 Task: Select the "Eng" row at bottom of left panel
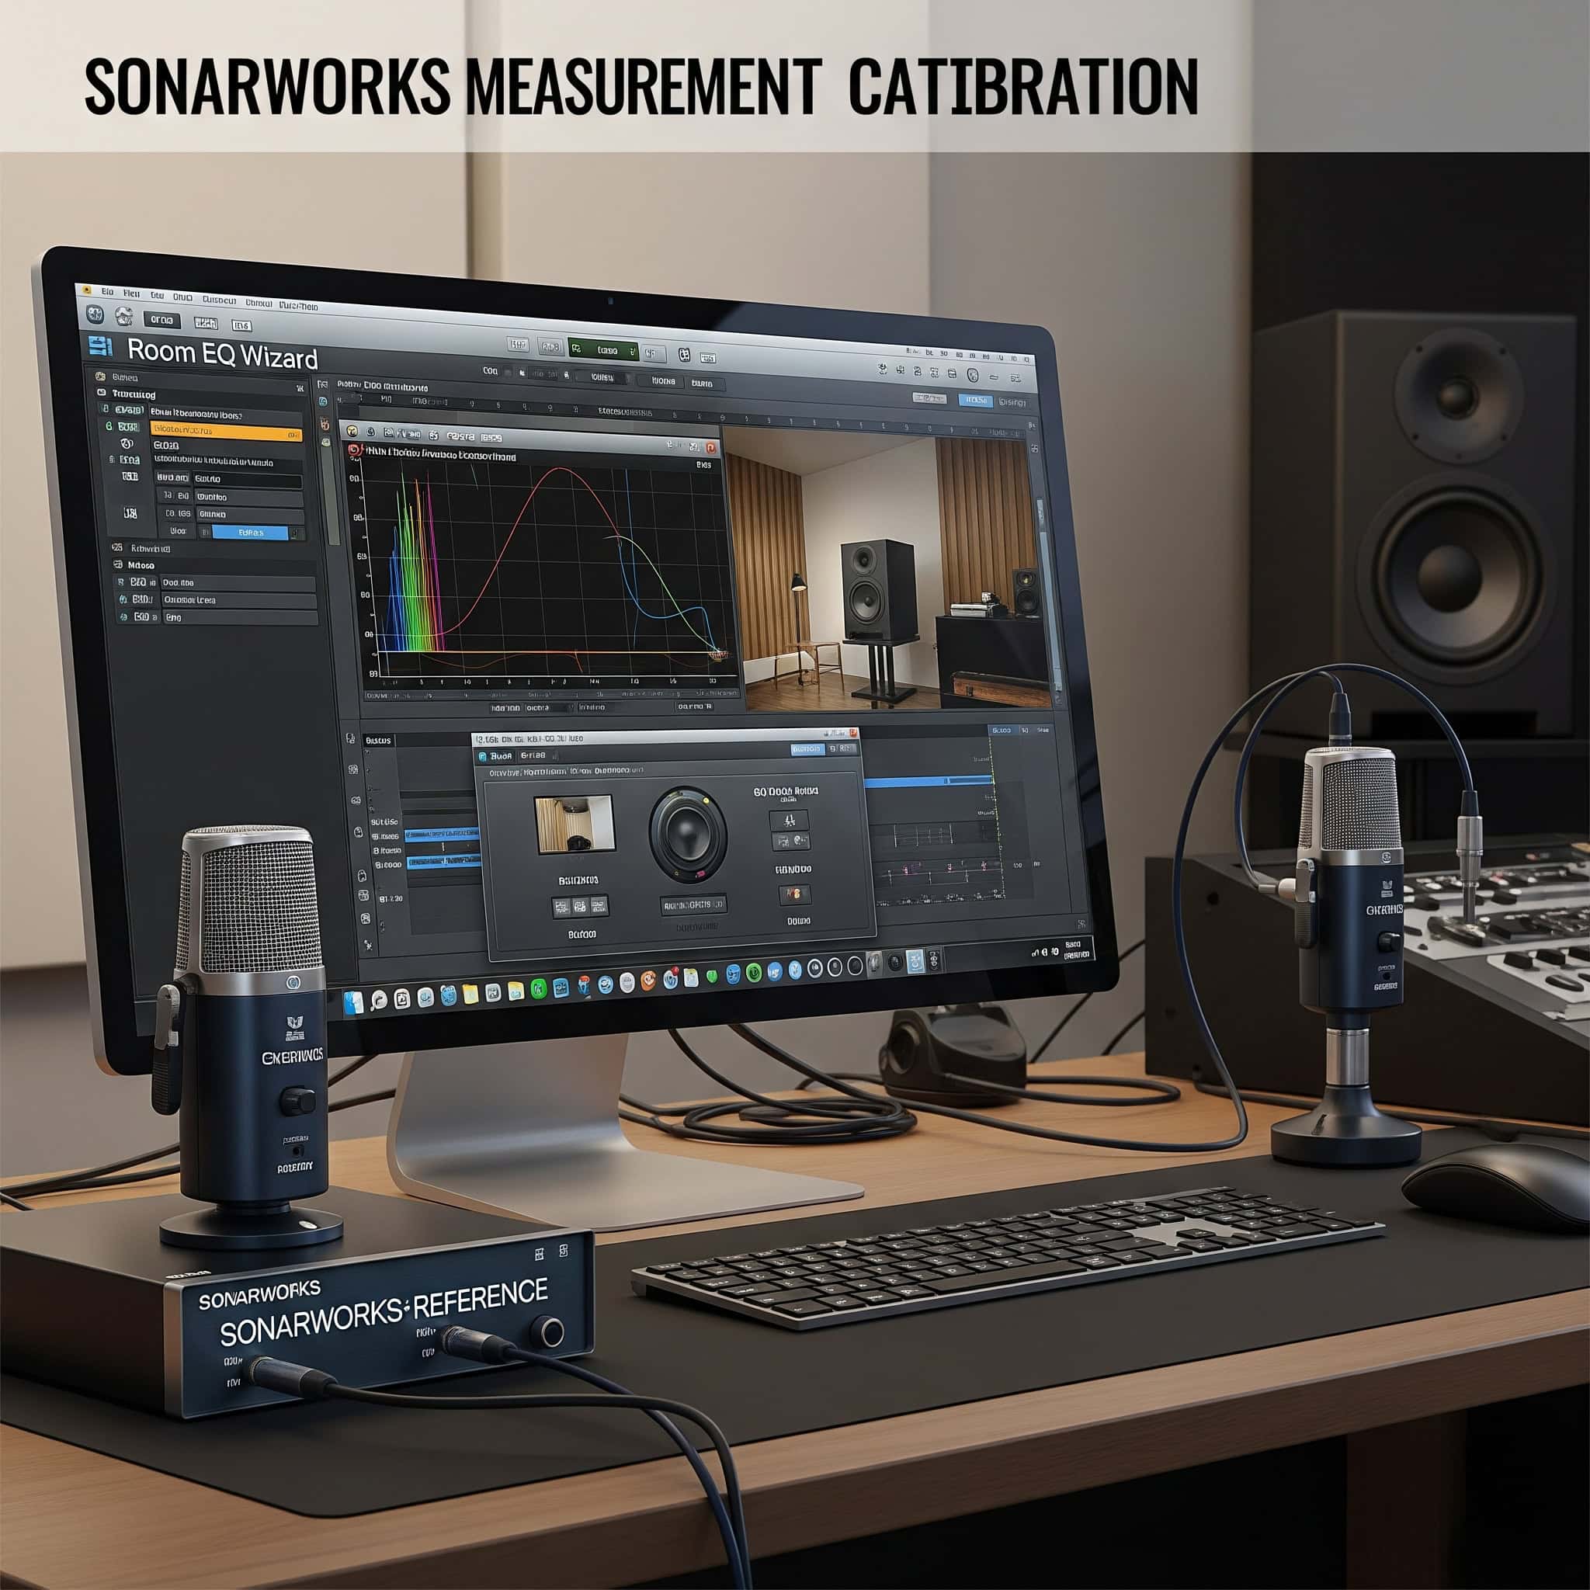(239, 618)
